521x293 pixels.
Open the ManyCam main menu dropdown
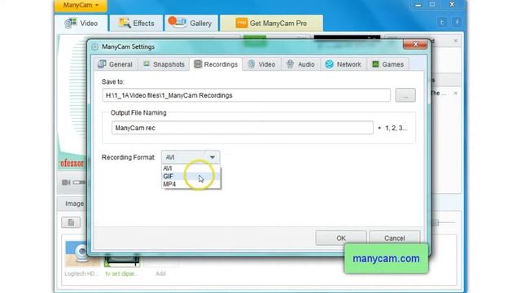pyautogui.click(x=81, y=6)
